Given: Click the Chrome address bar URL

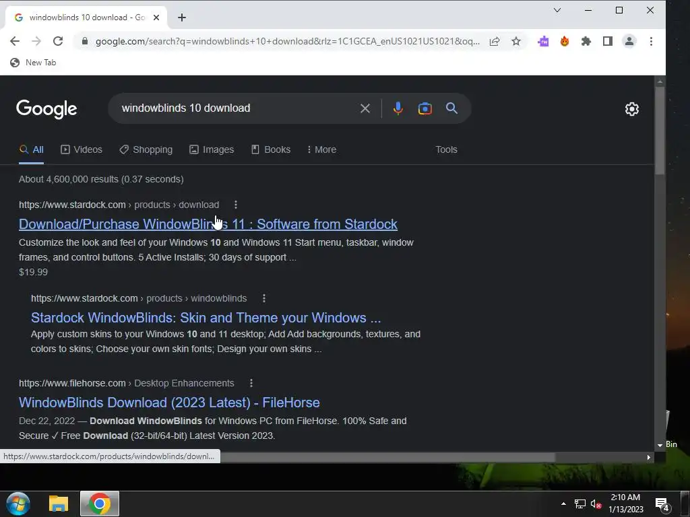Looking at the screenshot, I should click(x=287, y=41).
